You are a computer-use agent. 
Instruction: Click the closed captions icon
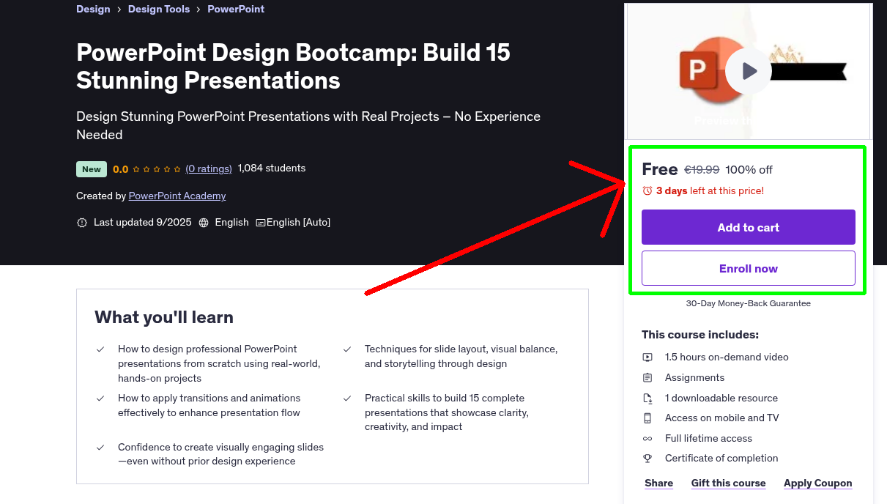click(260, 223)
